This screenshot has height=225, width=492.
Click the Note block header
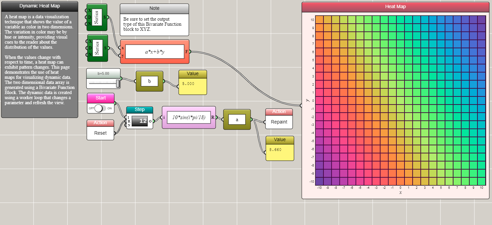[154, 8]
